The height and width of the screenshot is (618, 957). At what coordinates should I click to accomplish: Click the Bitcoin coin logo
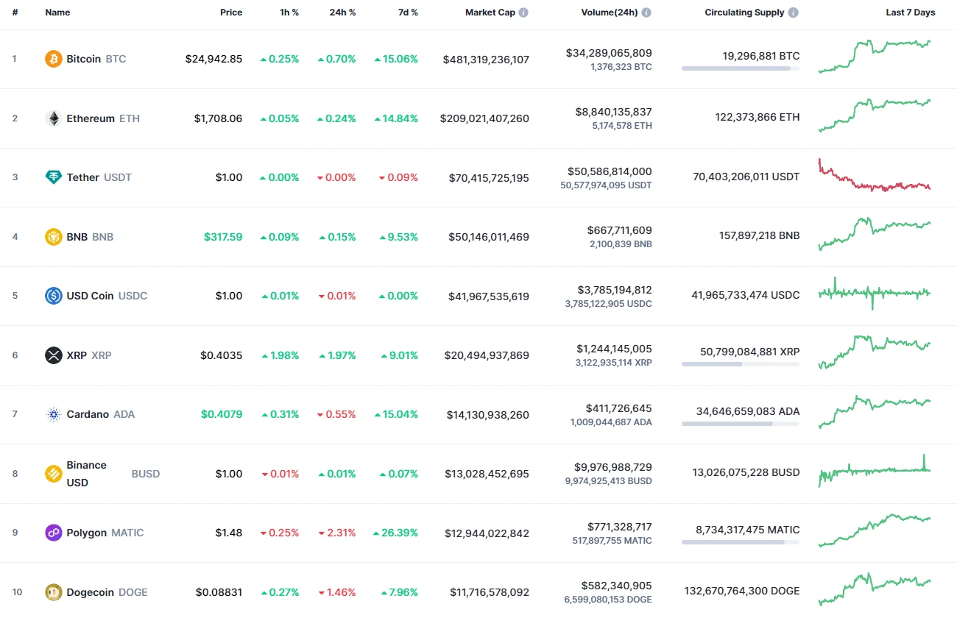[54, 59]
